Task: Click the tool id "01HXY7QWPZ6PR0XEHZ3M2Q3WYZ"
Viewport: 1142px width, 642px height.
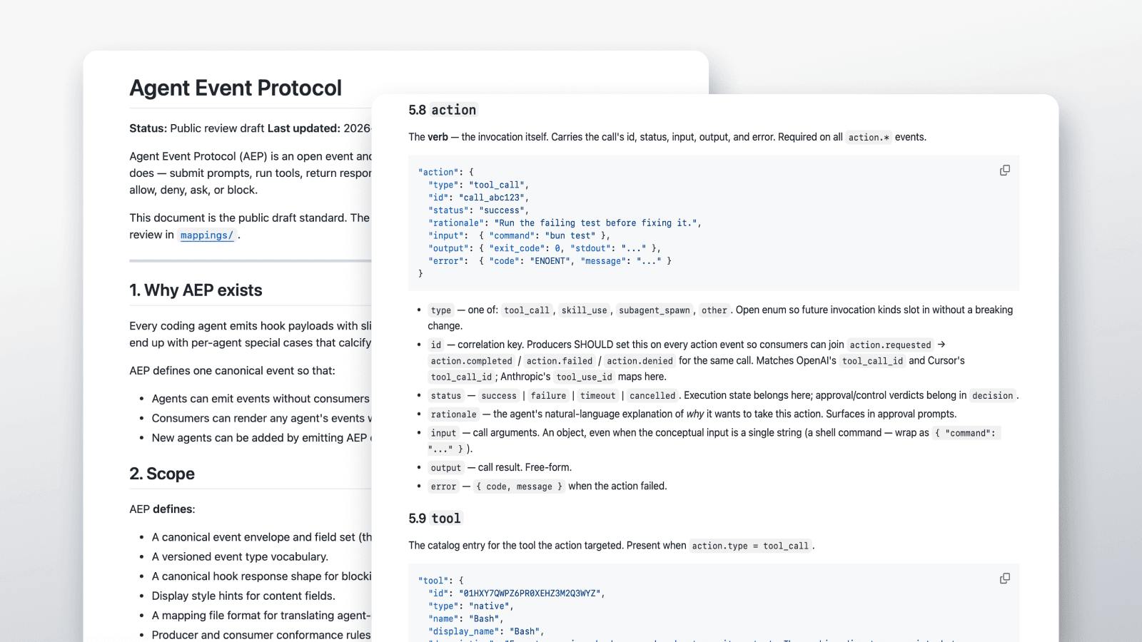Action: pos(530,593)
